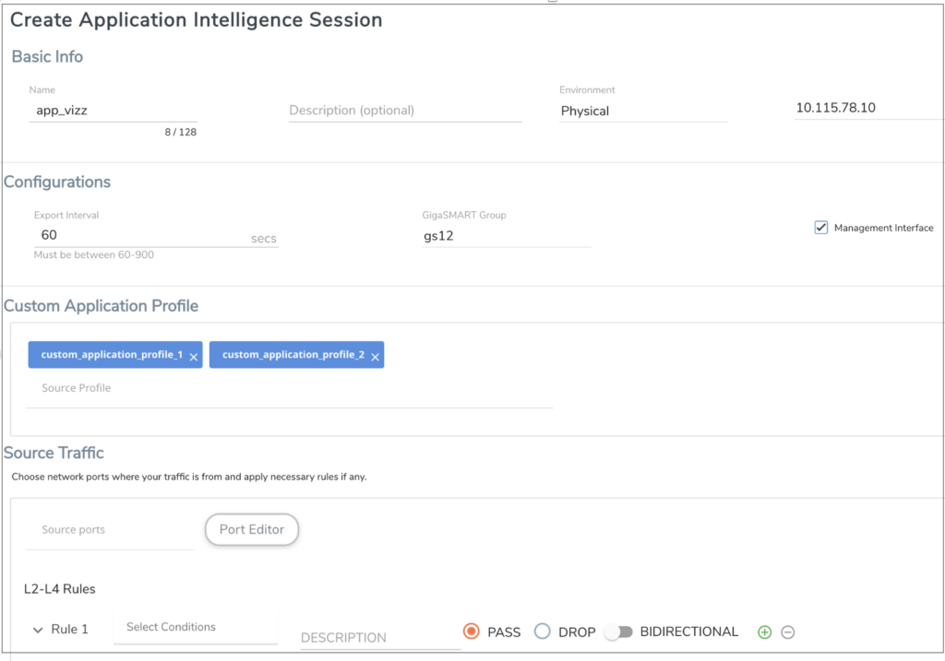
Task: Open the Source Profile selector
Action: pos(289,388)
